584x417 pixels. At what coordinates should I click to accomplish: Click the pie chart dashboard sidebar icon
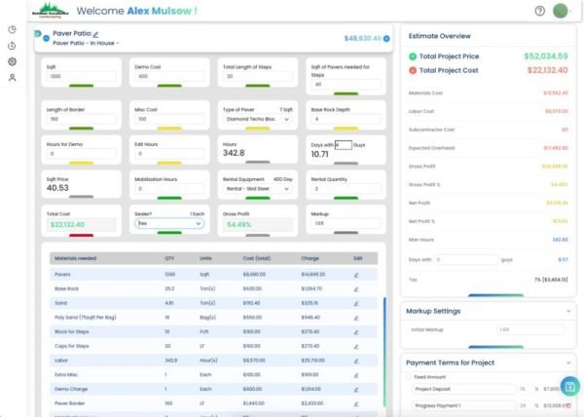point(13,29)
